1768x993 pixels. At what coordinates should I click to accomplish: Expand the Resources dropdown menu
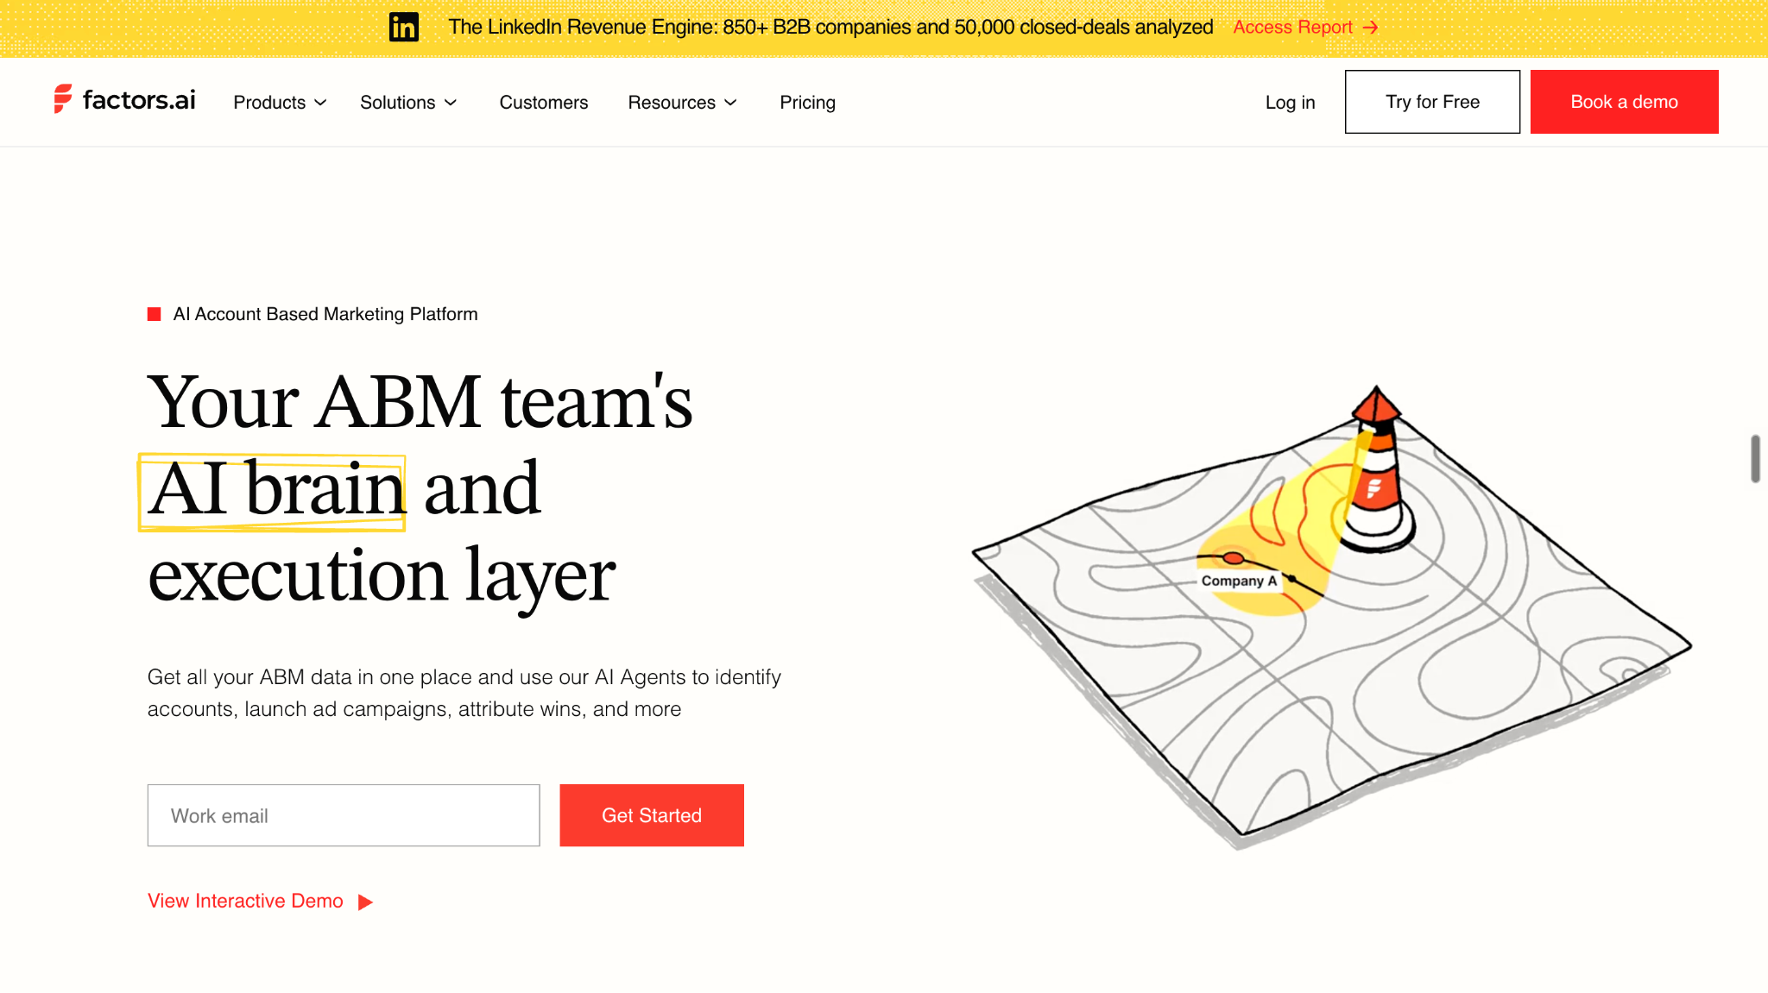tap(682, 102)
